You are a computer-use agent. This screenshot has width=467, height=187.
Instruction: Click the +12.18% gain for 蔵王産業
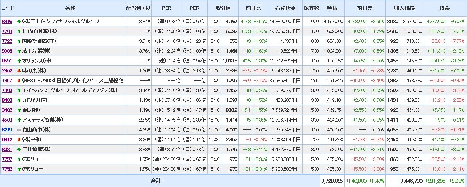(x=456, y=51)
